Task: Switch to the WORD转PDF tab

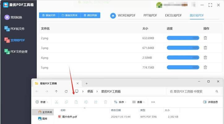Action: coord(127,15)
